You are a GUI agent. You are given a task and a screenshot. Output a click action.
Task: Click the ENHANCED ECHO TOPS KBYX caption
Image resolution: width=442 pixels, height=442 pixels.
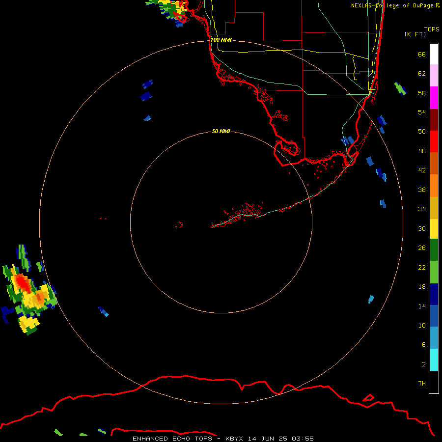(x=223, y=439)
